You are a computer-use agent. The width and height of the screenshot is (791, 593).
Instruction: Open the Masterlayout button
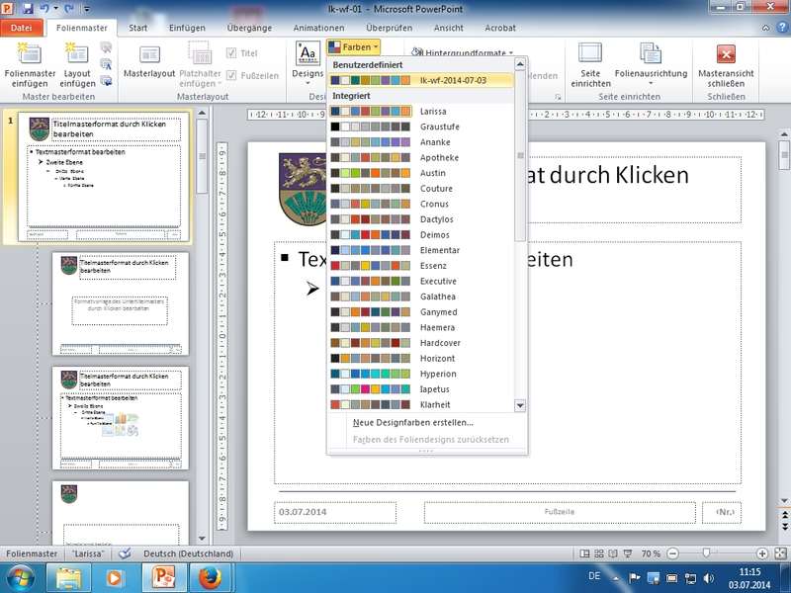pos(148,61)
